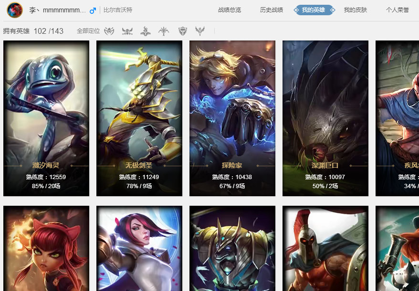Open the 疾风 hero card with the swordsman
Image resolution: width=419 pixels, height=291 pixels.
(398, 119)
